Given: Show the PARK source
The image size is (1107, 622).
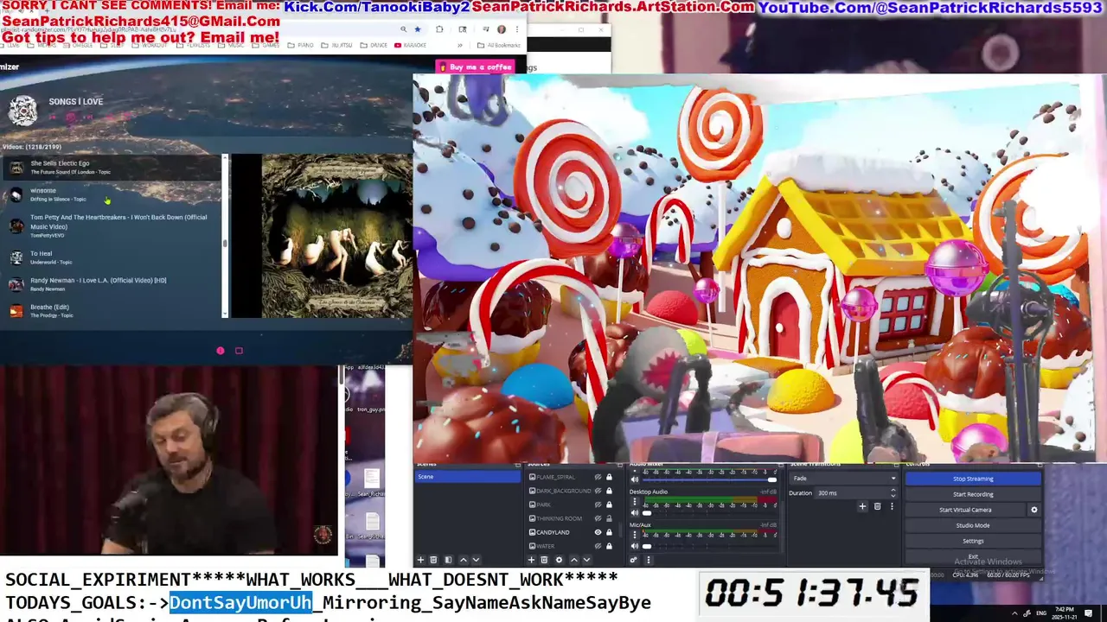Looking at the screenshot, I should [598, 505].
